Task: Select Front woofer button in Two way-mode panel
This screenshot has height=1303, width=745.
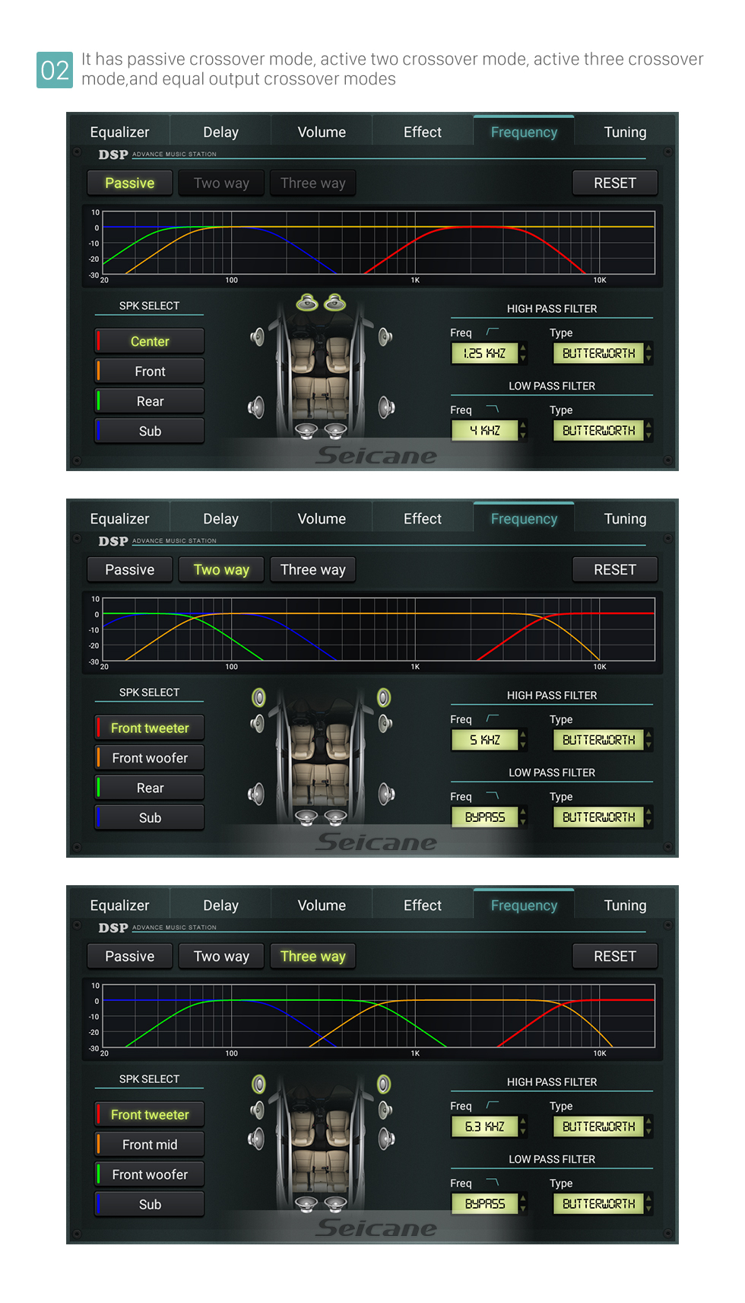Action: click(x=150, y=758)
